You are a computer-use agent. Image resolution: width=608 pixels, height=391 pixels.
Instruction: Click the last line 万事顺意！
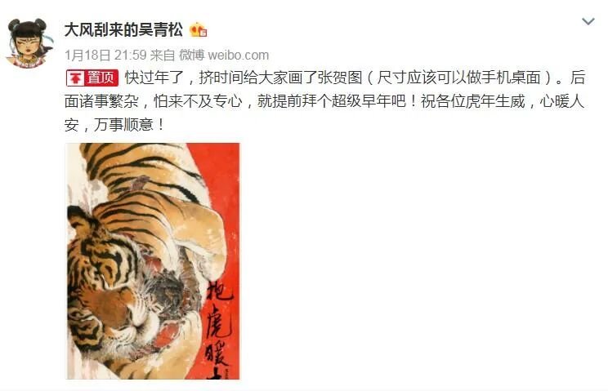click(x=129, y=125)
